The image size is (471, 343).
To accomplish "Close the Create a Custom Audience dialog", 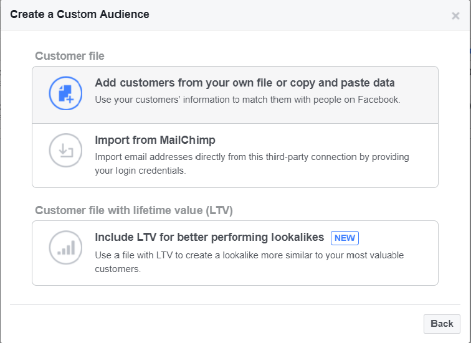I will tap(455, 16).
